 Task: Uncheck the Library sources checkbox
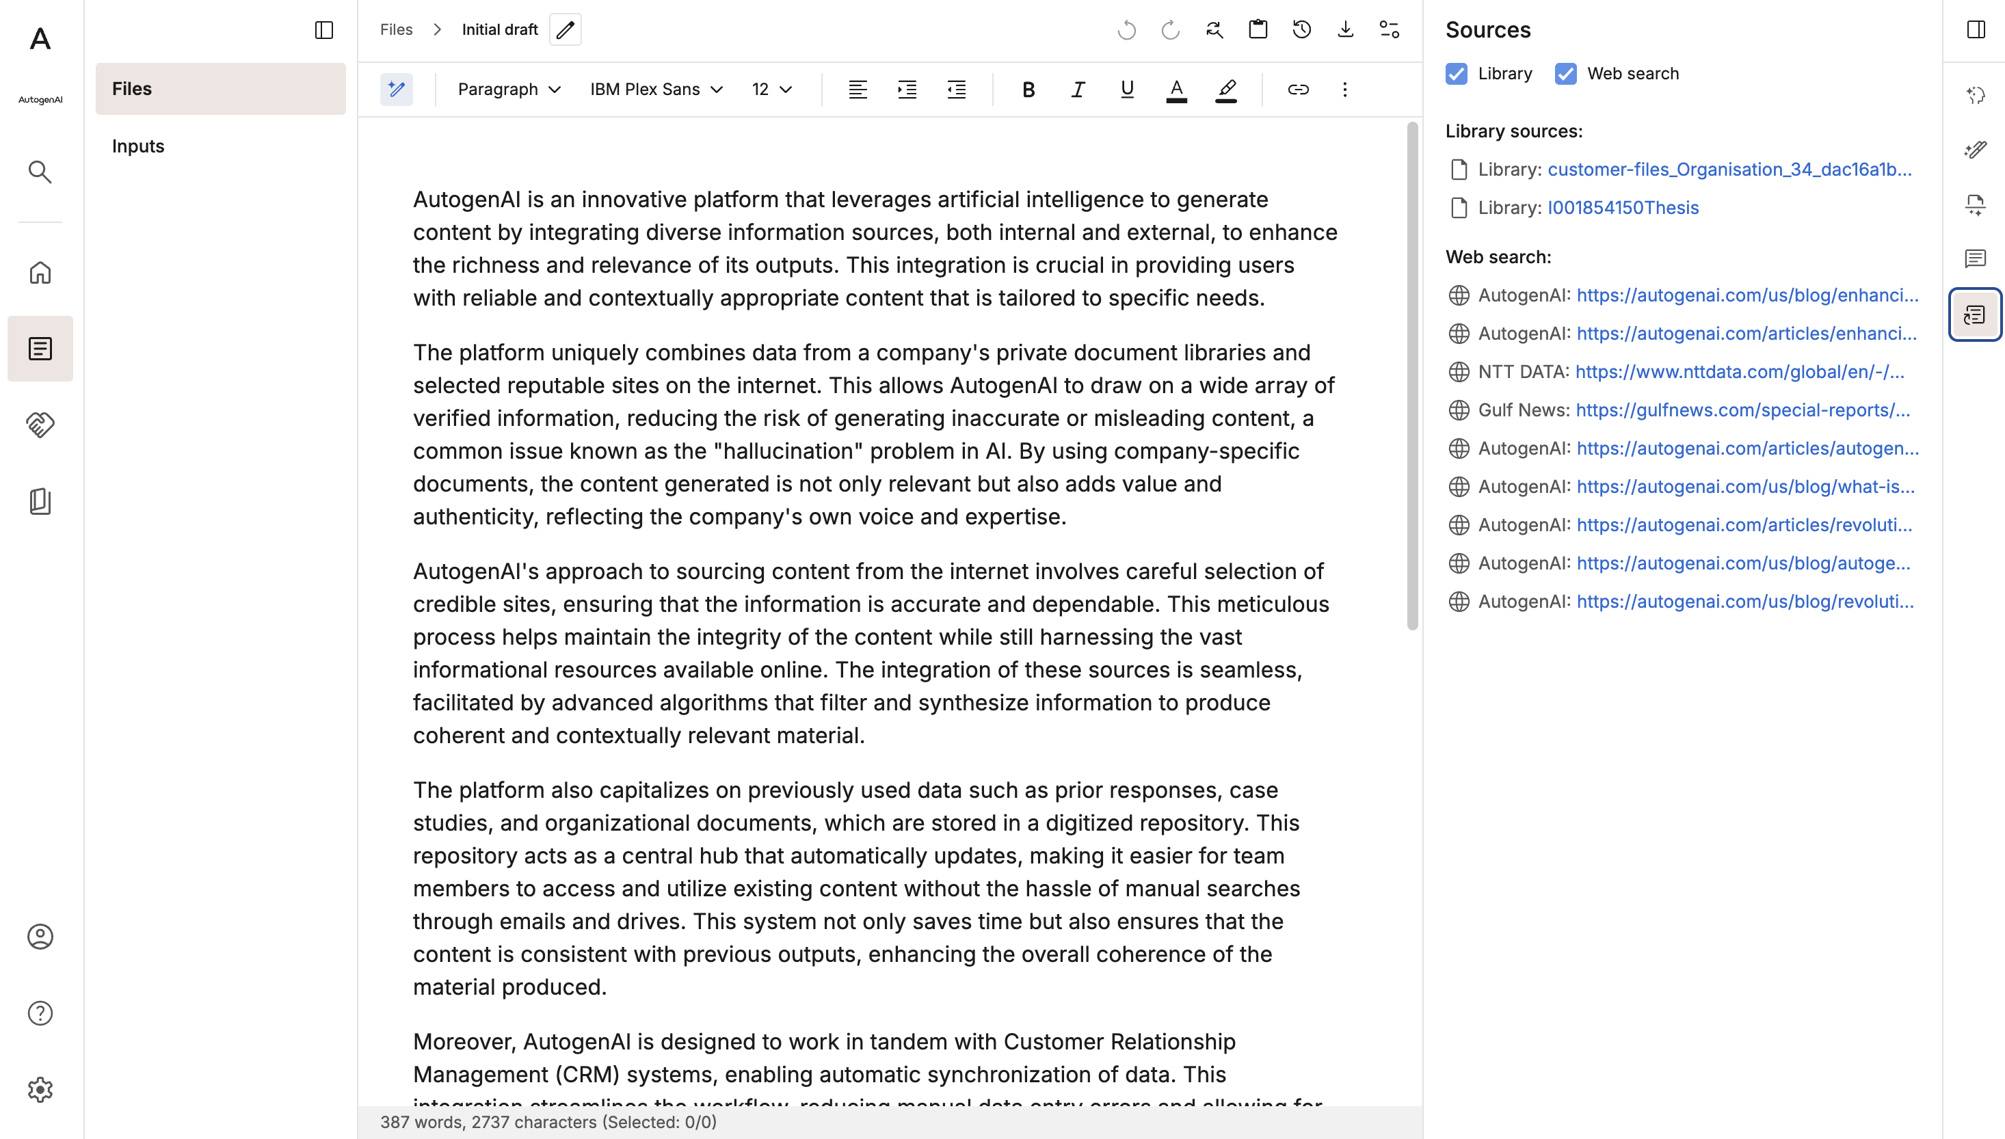(1457, 74)
